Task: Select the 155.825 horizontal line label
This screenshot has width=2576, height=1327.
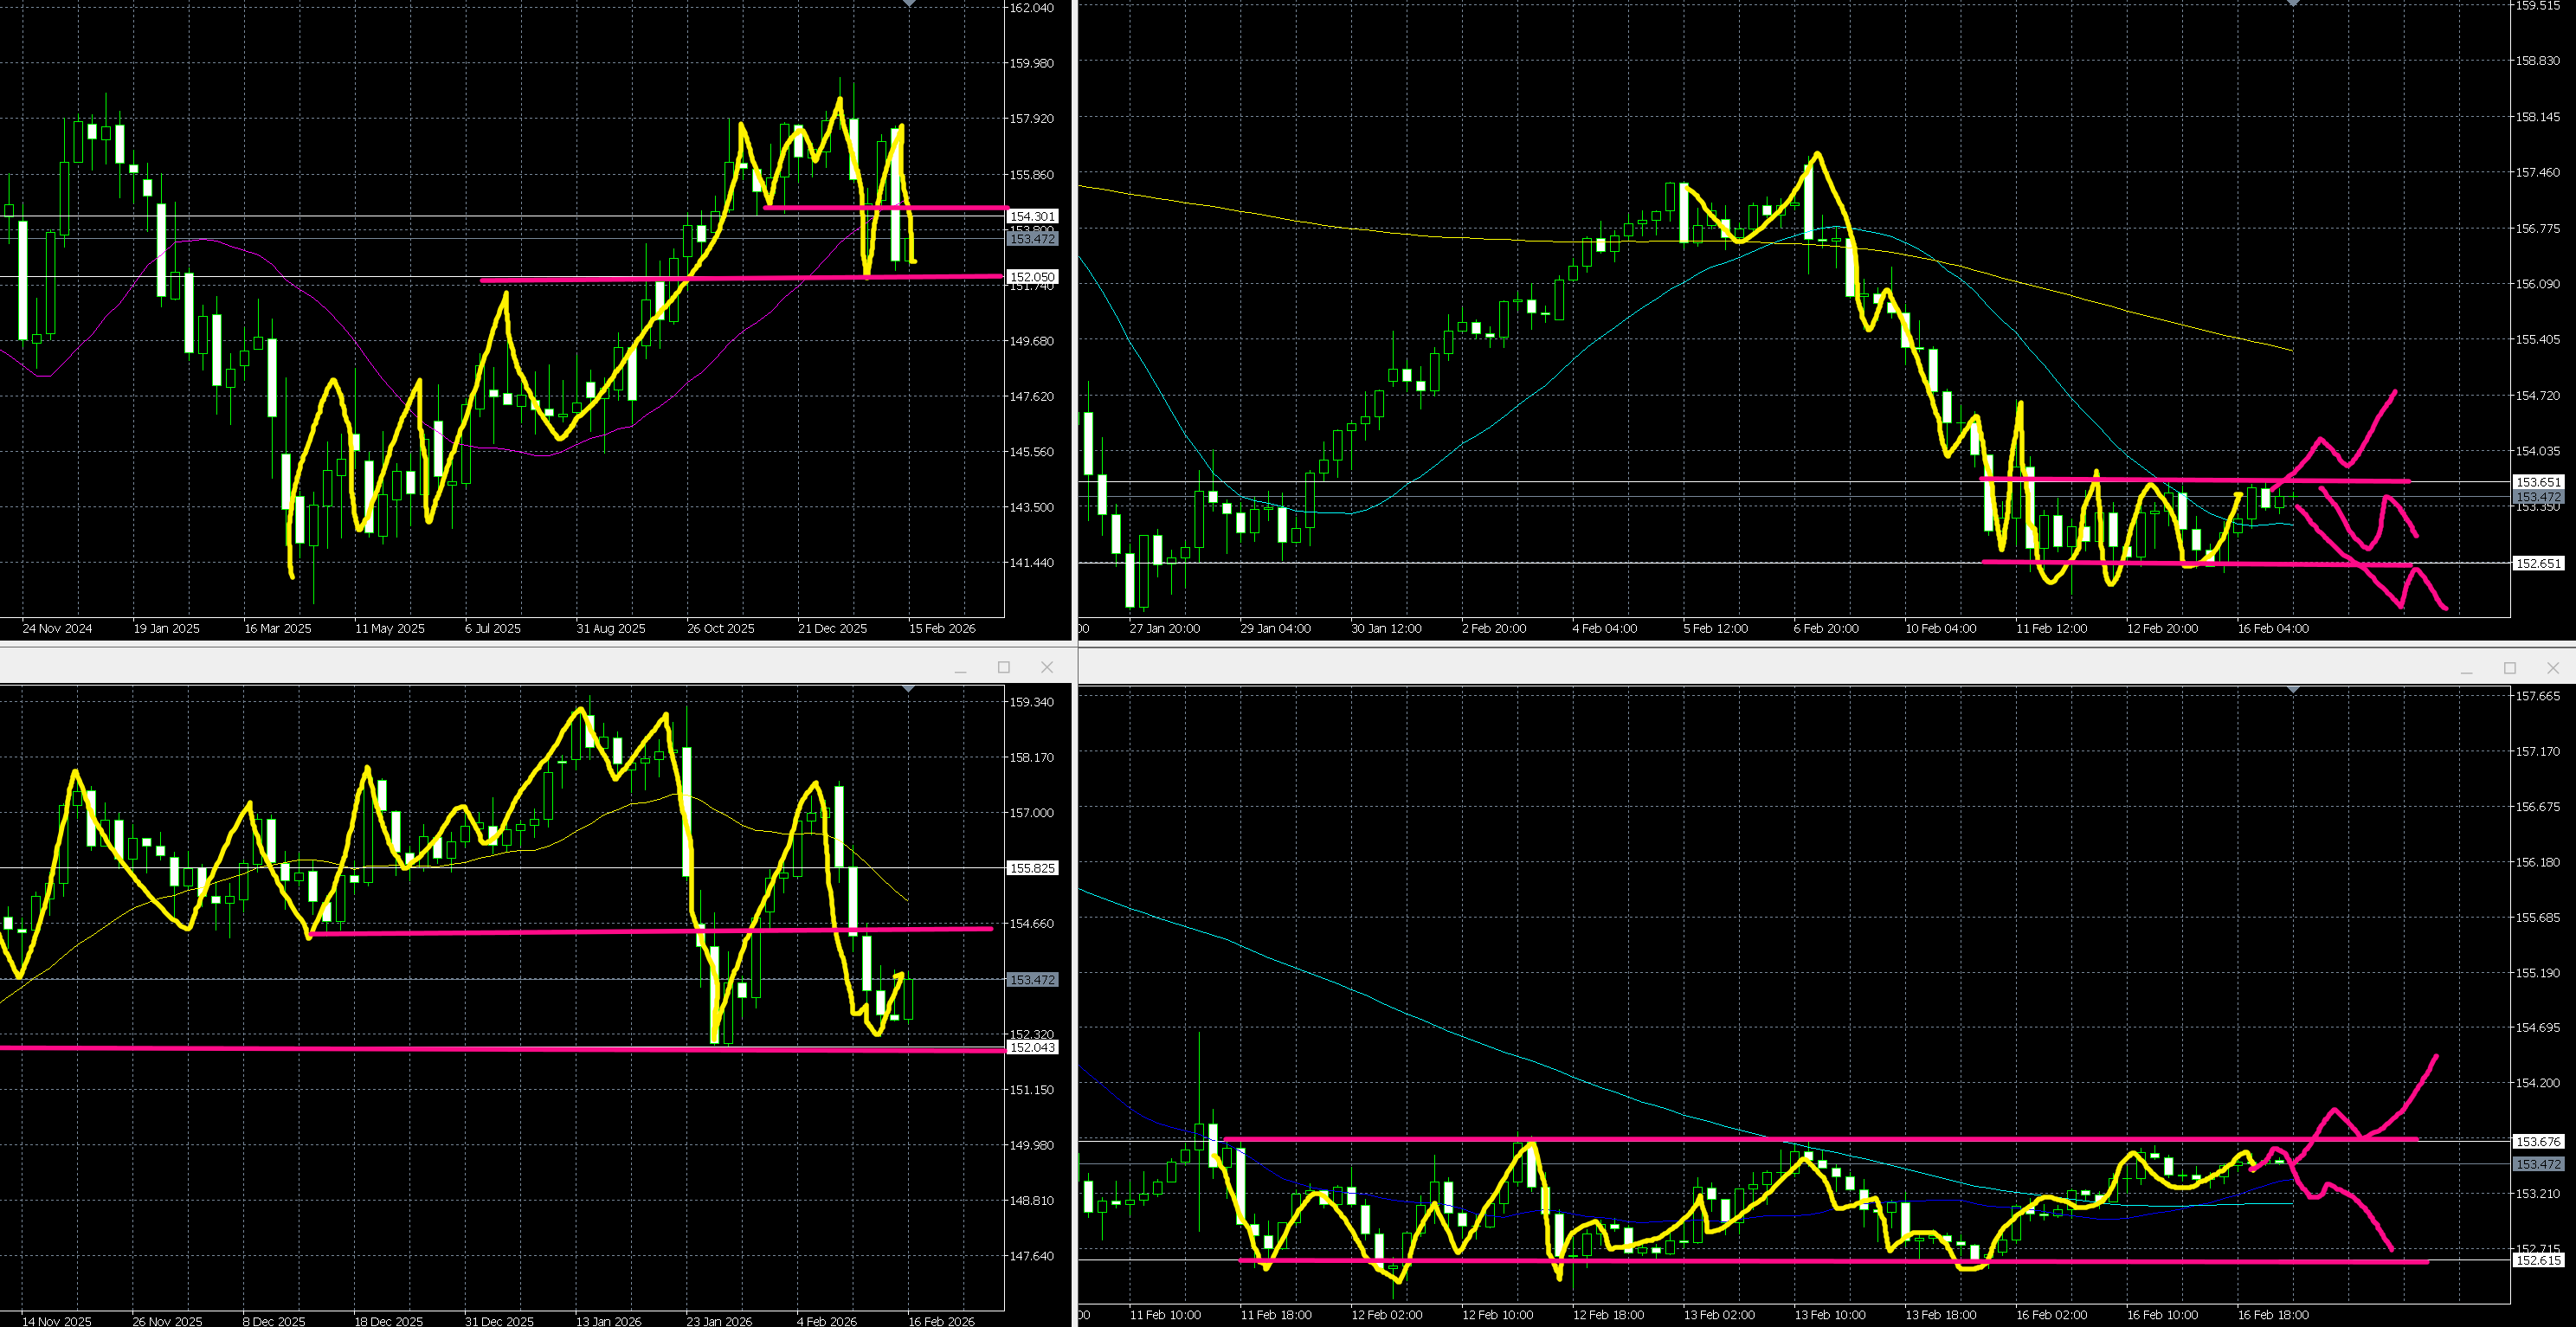Action: coord(1032,868)
